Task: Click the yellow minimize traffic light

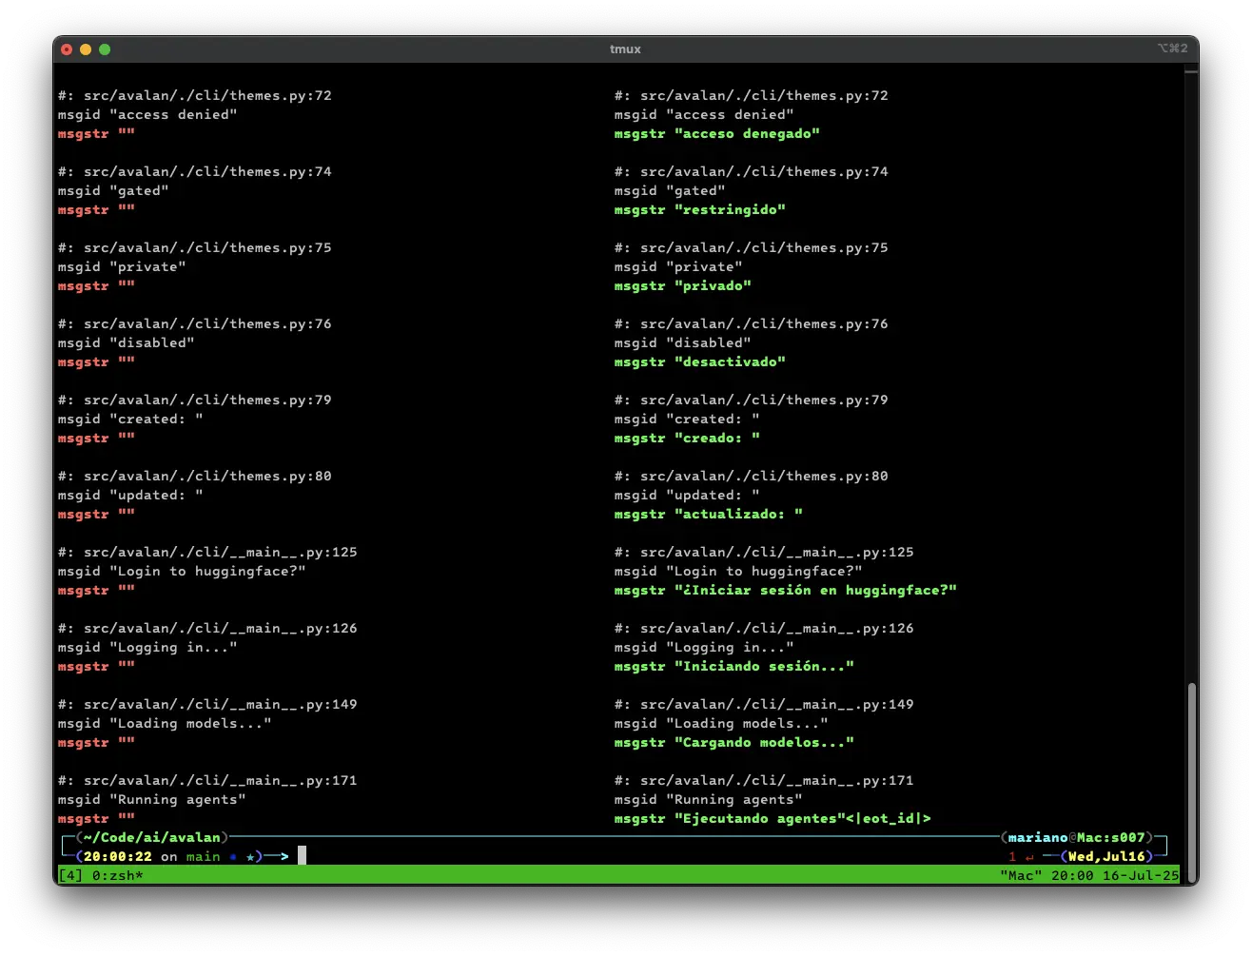Action: tap(86, 49)
